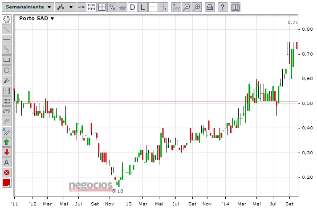The width and height of the screenshot is (317, 209).
Task: Zoom out of the chart
Action: (x=187, y=7)
